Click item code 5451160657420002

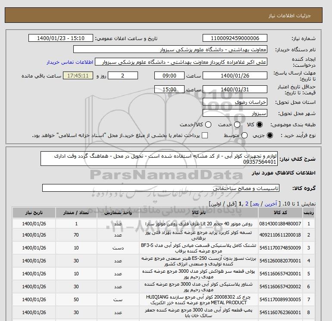point(280,287)
